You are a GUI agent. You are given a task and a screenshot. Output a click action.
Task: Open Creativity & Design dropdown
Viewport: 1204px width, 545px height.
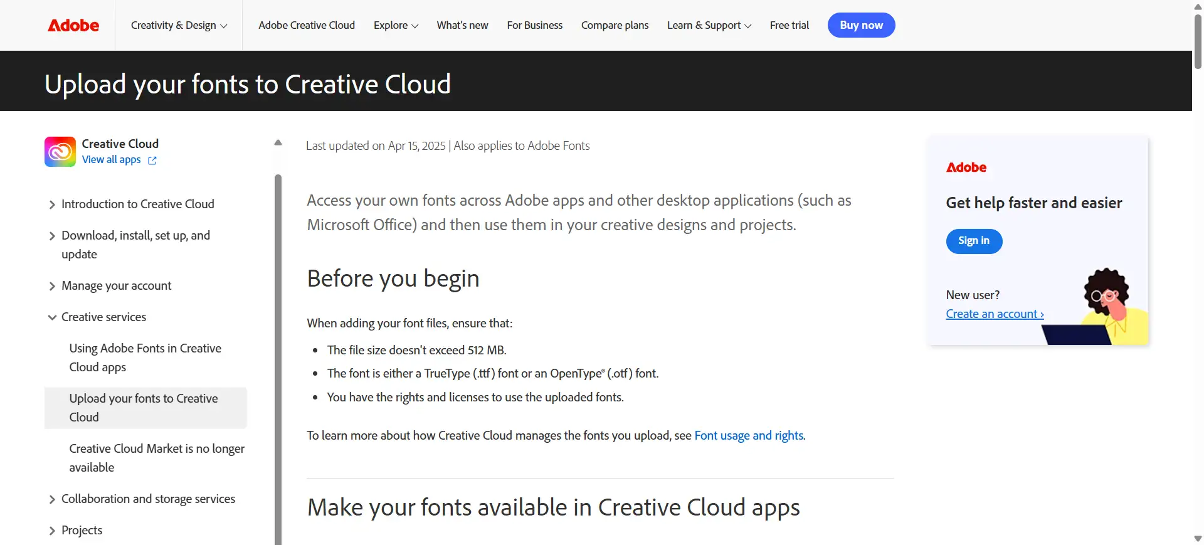tap(179, 25)
